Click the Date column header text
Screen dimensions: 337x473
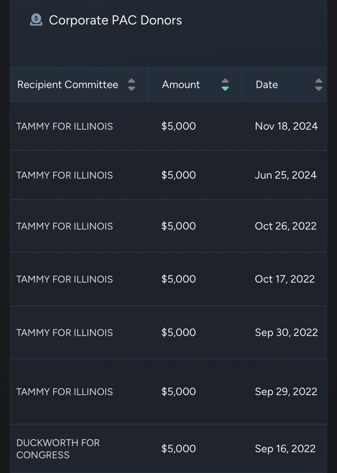coord(267,84)
